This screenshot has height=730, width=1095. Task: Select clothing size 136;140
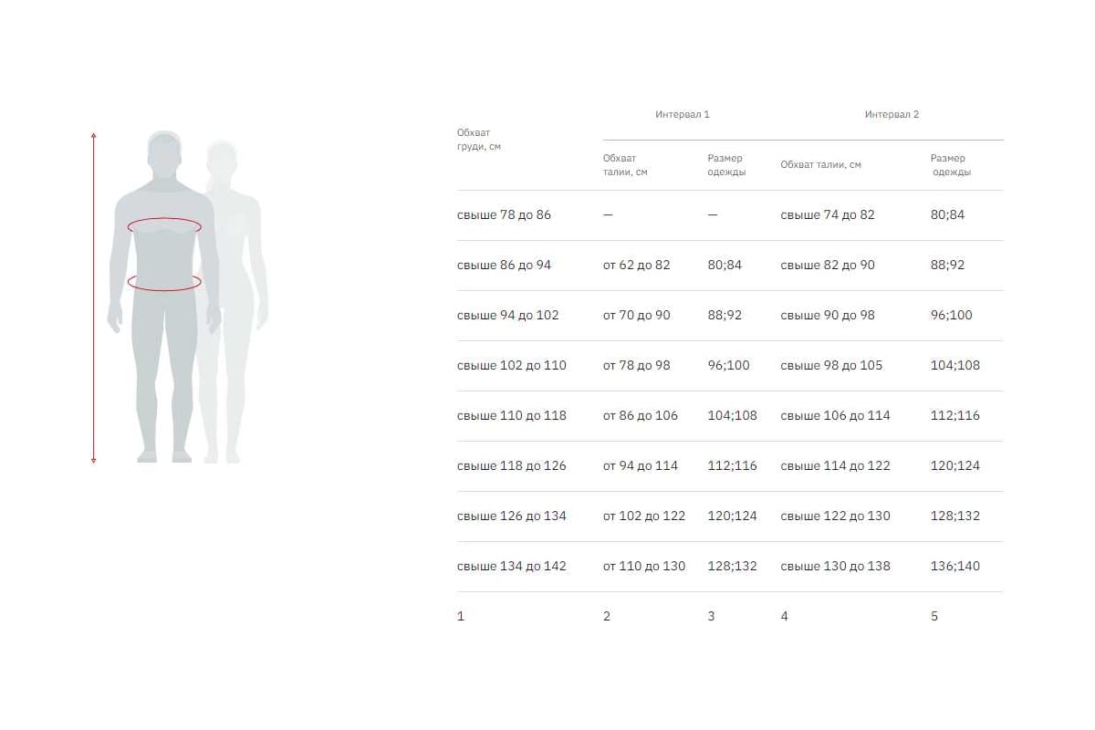954,567
